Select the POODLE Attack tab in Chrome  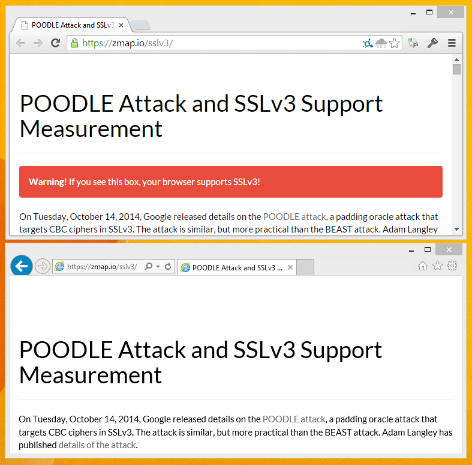[x=72, y=25]
